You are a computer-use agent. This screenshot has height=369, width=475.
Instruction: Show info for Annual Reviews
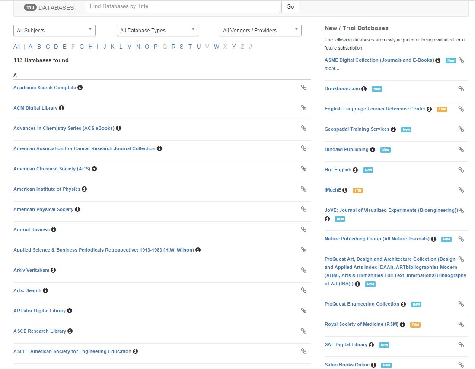(x=54, y=229)
